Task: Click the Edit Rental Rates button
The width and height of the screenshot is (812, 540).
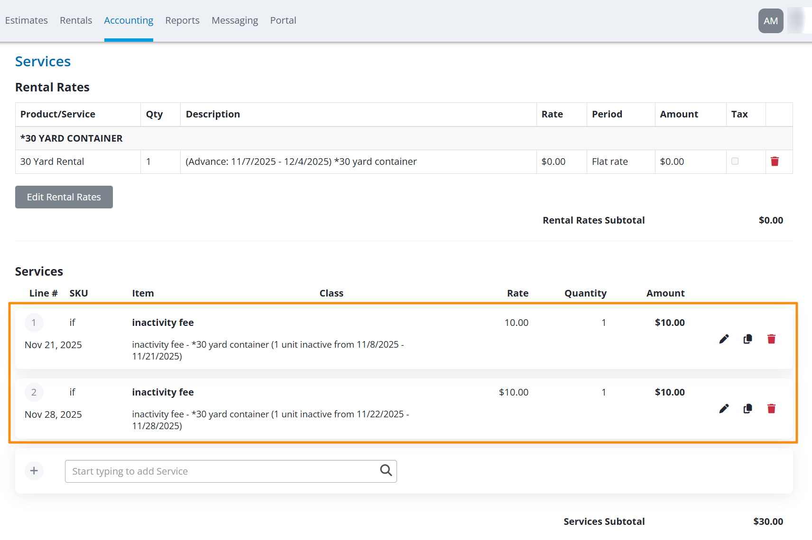Action: coord(64,197)
